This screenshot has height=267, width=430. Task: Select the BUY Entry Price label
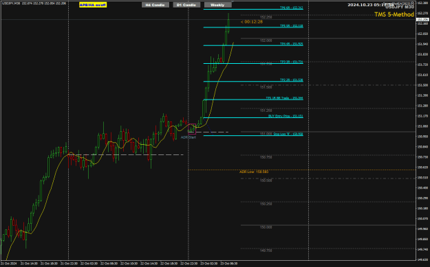click(286, 116)
